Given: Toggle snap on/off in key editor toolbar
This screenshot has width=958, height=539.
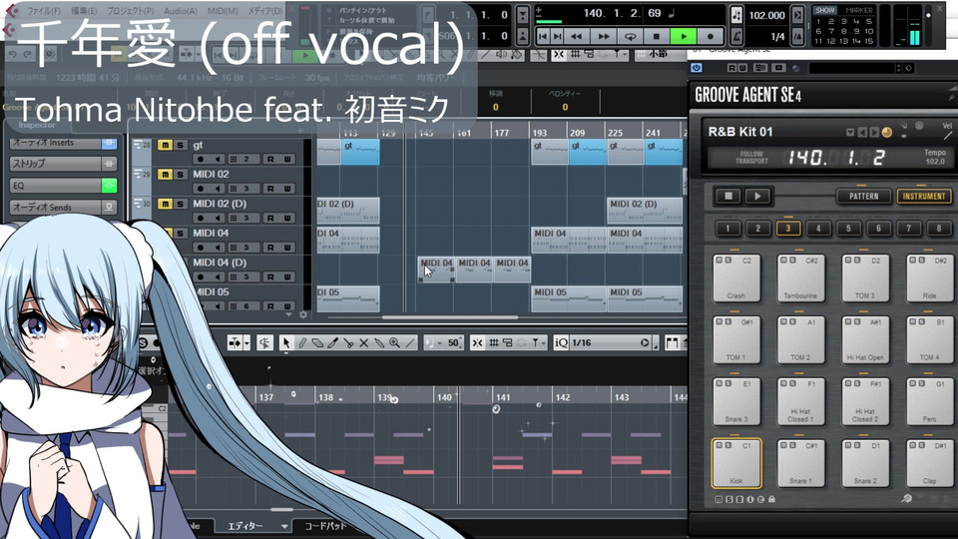Looking at the screenshot, I should click(478, 342).
